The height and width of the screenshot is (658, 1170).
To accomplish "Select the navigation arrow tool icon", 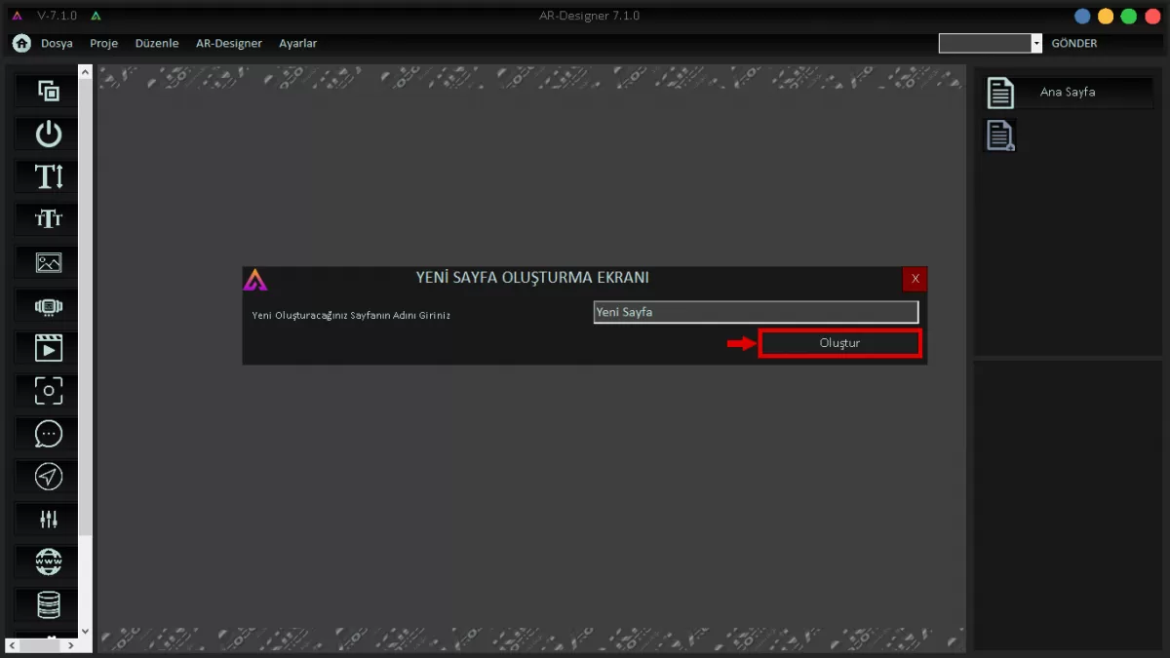I will pyautogui.click(x=48, y=477).
